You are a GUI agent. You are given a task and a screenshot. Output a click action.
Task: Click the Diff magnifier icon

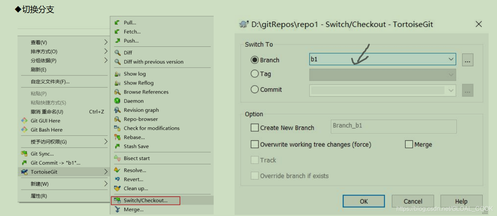point(117,52)
